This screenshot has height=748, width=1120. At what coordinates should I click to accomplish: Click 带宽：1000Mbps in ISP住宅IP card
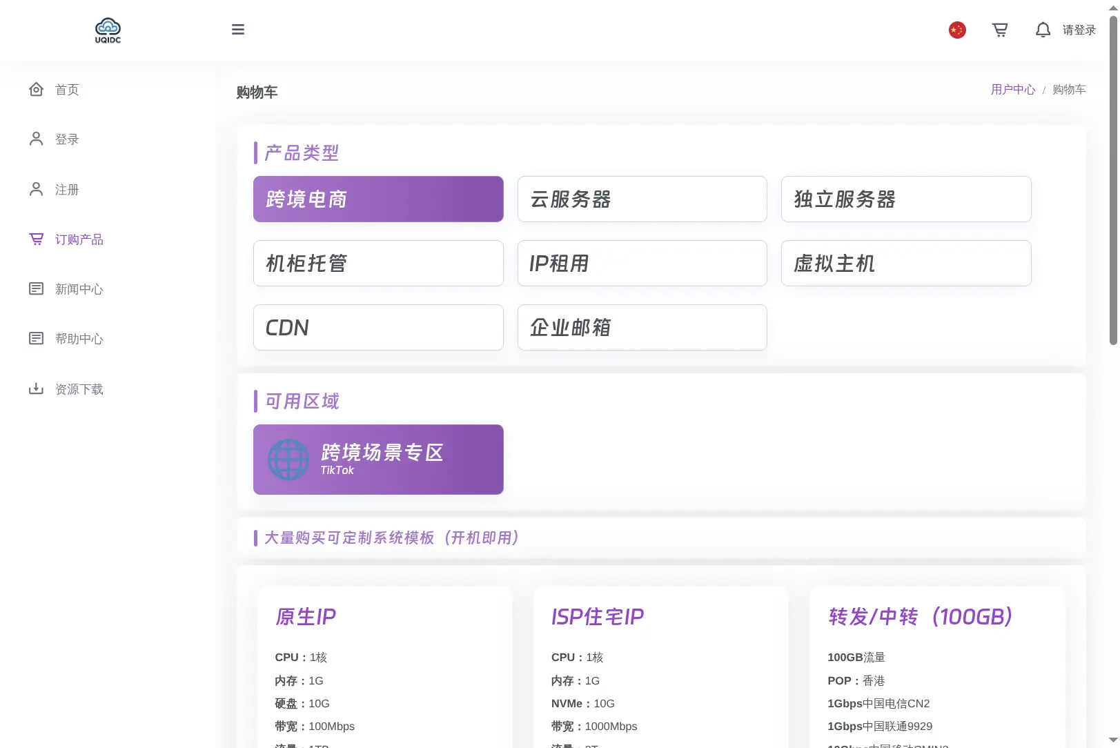(x=594, y=727)
